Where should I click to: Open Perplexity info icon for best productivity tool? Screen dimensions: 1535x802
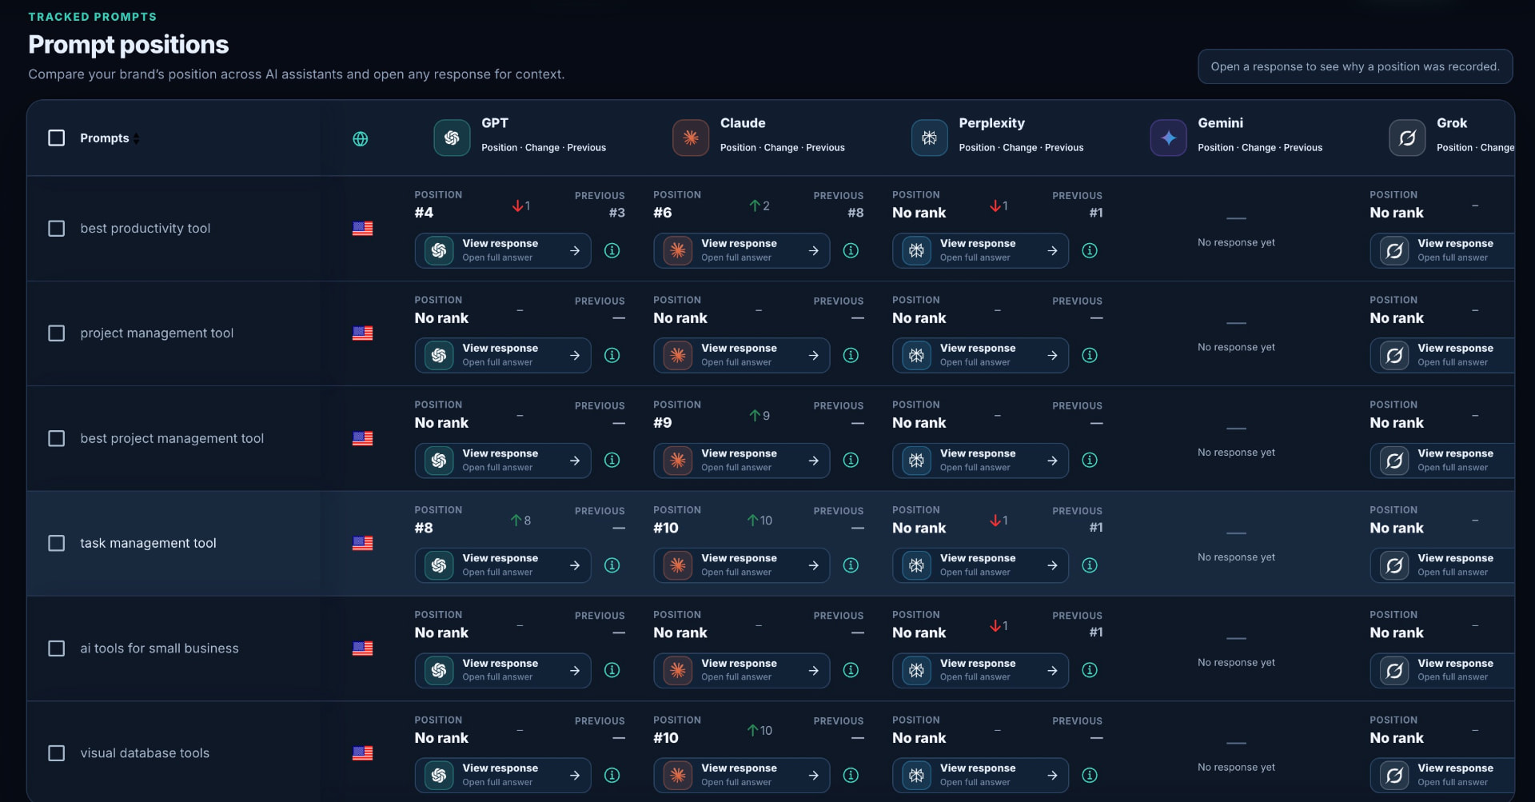1090,250
